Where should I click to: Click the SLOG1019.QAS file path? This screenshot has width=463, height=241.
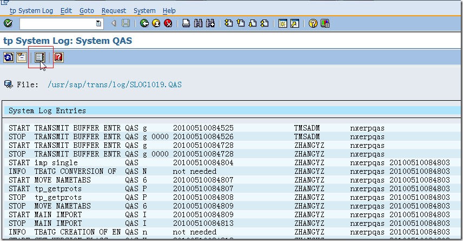(114, 84)
